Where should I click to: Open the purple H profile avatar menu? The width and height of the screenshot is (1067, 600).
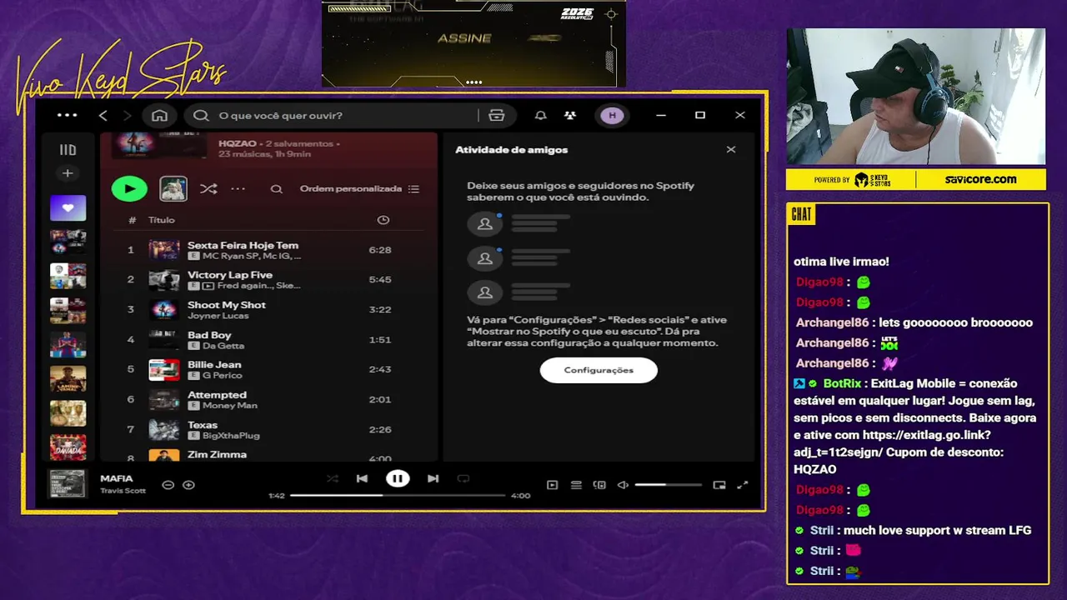point(612,116)
